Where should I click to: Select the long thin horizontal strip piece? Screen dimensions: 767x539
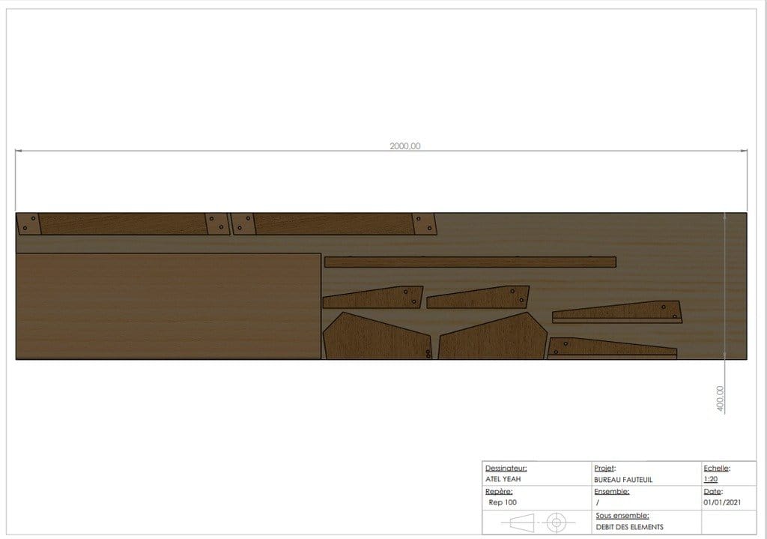point(470,262)
